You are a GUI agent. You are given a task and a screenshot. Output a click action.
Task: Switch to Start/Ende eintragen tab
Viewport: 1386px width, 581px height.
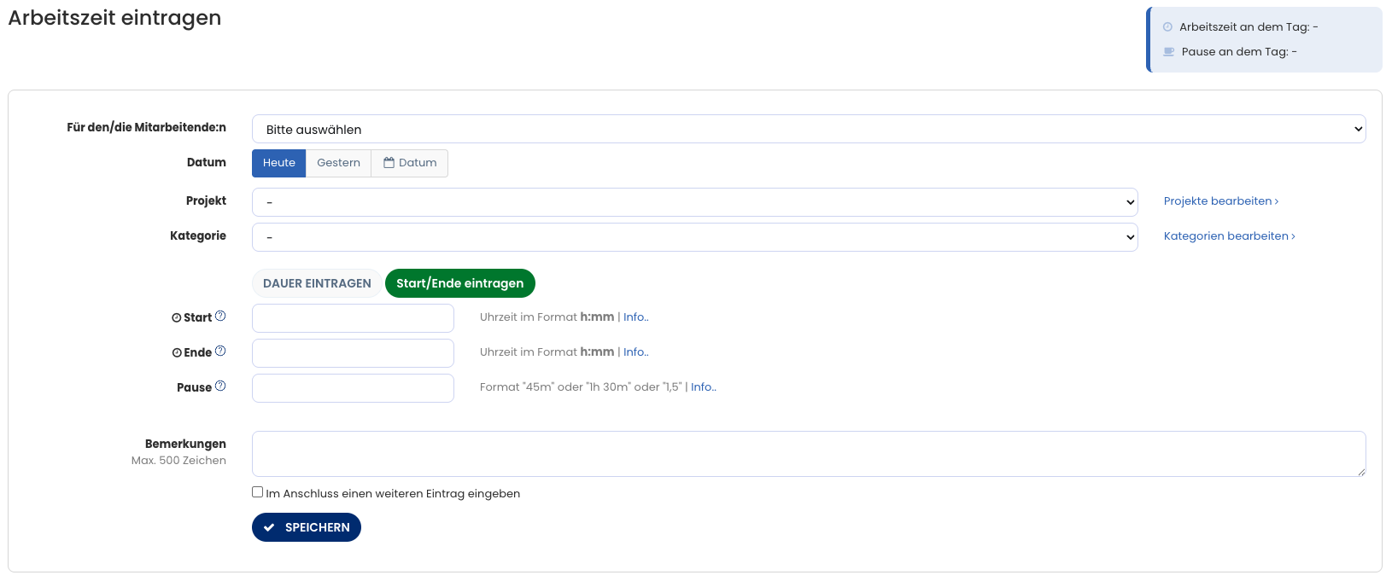point(459,283)
